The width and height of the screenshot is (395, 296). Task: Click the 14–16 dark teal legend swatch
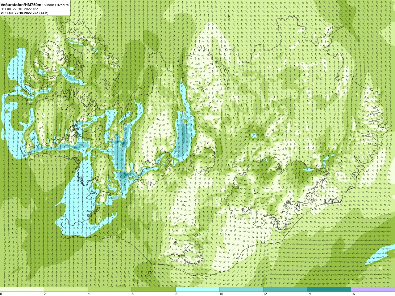329,290
